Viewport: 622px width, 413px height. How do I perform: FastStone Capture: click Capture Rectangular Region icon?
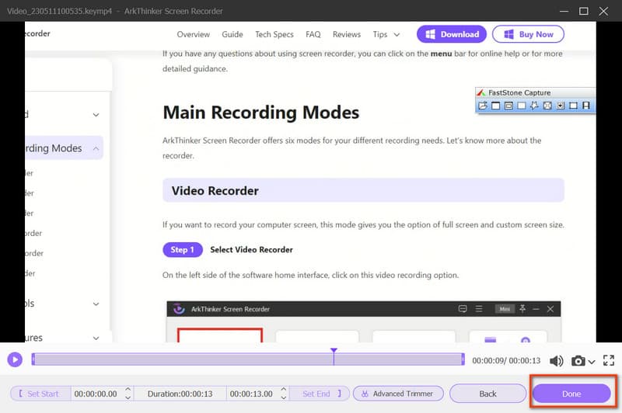coord(522,106)
